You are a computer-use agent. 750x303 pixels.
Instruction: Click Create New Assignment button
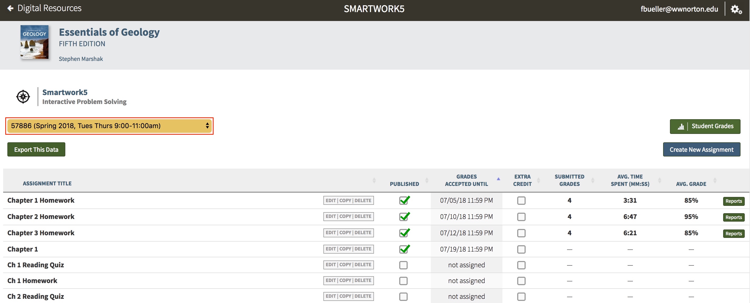(701, 149)
